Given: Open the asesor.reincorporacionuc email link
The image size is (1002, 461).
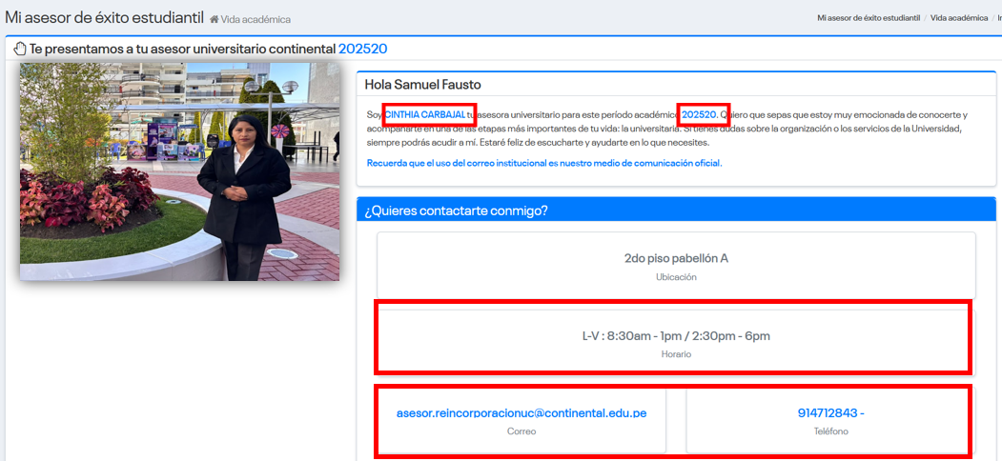Looking at the screenshot, I should [x=521, y=413].
